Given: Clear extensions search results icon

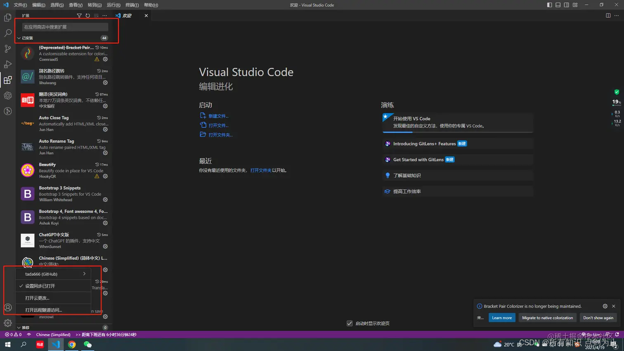Looking at the screenshot, I should [x=96, y=16].
